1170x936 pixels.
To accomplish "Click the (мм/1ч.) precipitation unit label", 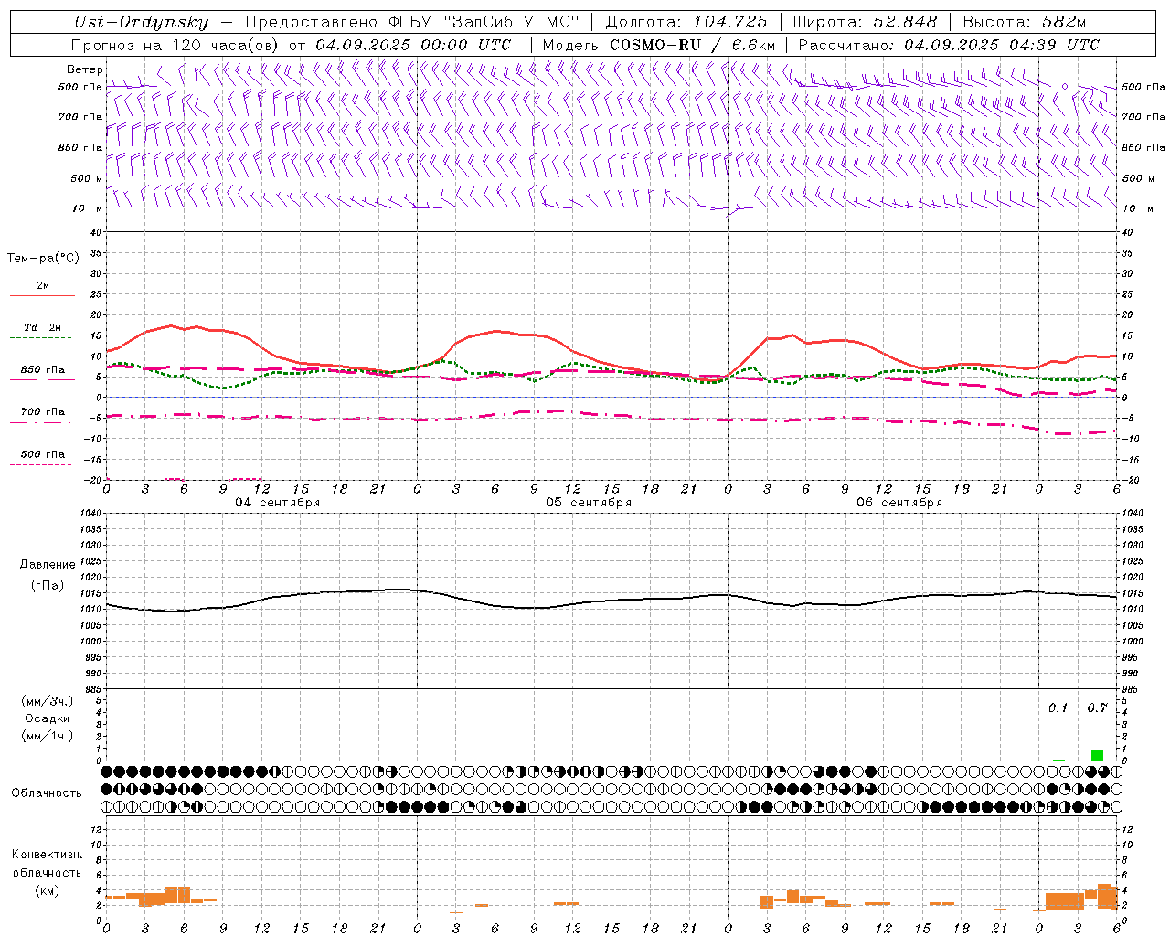I will pyautogui.click(x=48, y=736).
